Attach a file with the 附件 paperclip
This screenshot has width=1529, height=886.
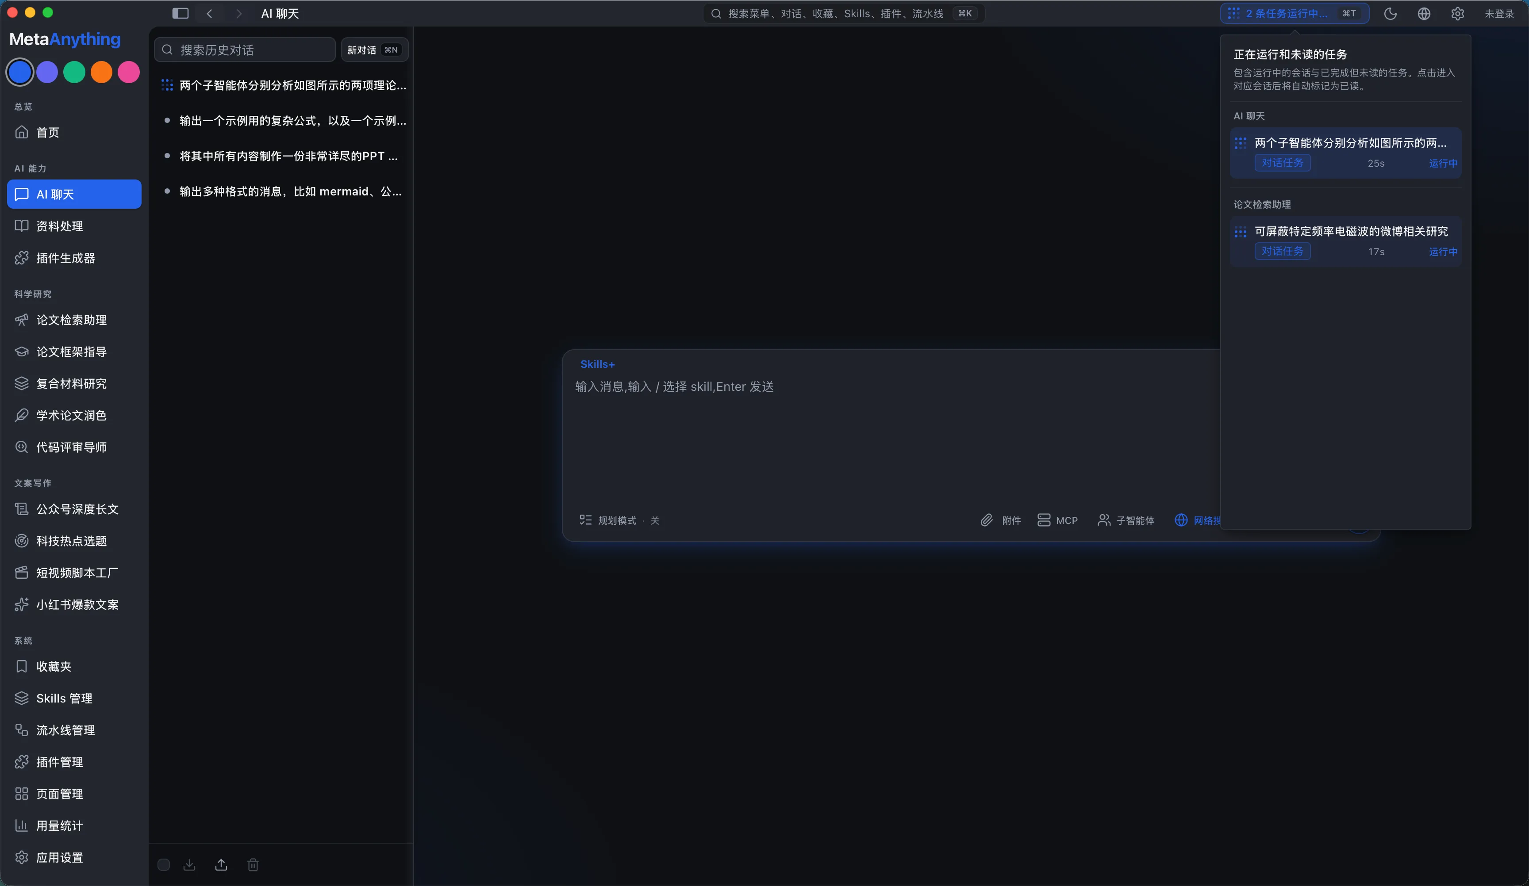pos(1000,520)
